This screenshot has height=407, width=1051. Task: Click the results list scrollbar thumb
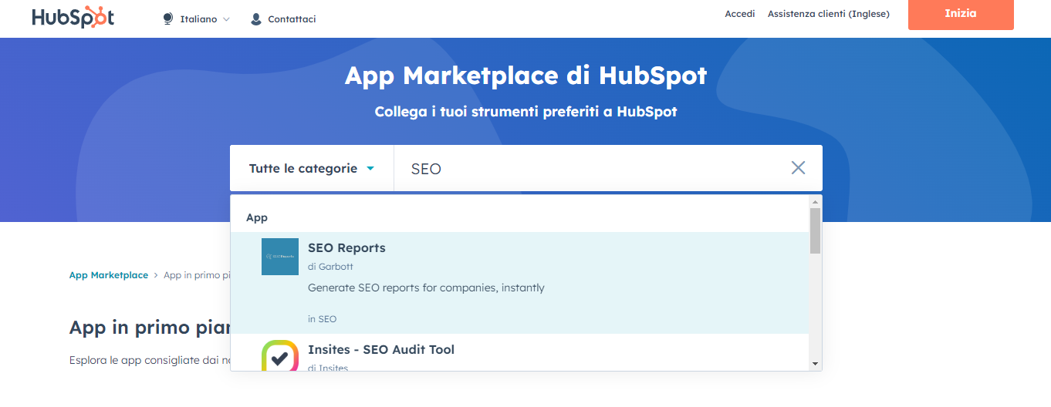tap(815, 230)
